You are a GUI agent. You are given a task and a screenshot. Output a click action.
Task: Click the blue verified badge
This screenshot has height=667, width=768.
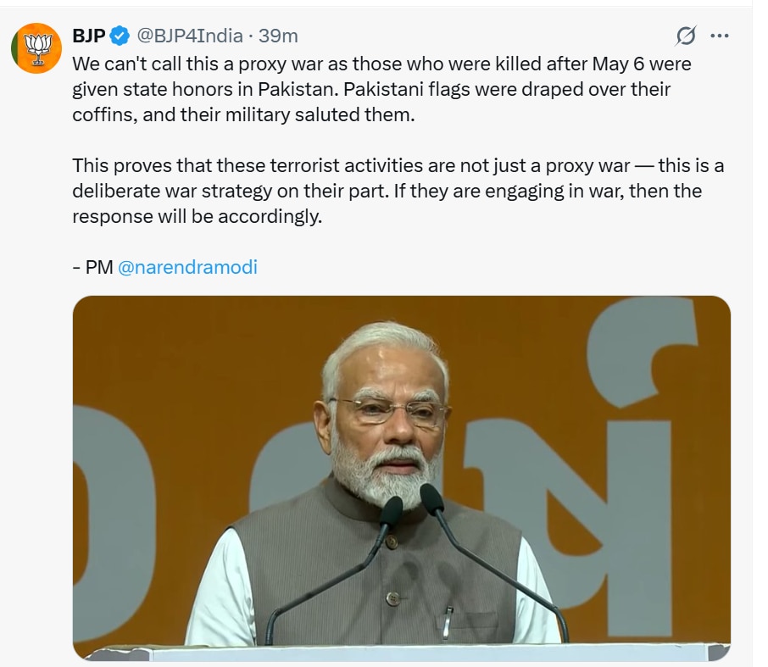pyautogui.click(x=120, y=36)
